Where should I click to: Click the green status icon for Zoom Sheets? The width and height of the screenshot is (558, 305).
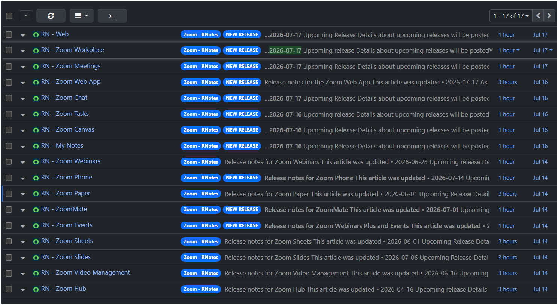(x=36, y=241)
